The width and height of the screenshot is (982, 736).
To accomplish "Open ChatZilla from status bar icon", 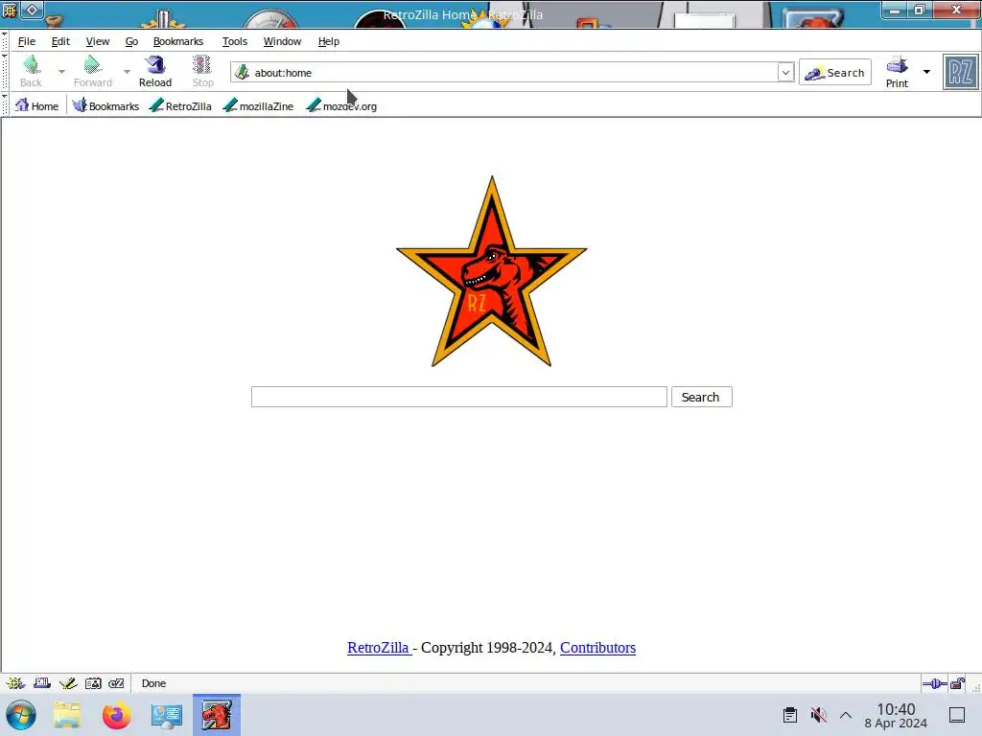I will coord(116,683).
